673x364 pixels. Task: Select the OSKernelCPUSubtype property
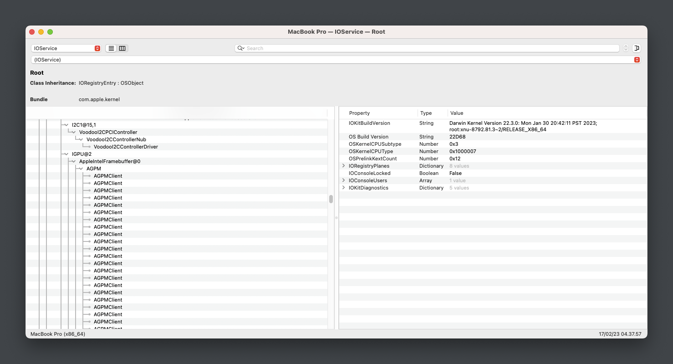375,144
